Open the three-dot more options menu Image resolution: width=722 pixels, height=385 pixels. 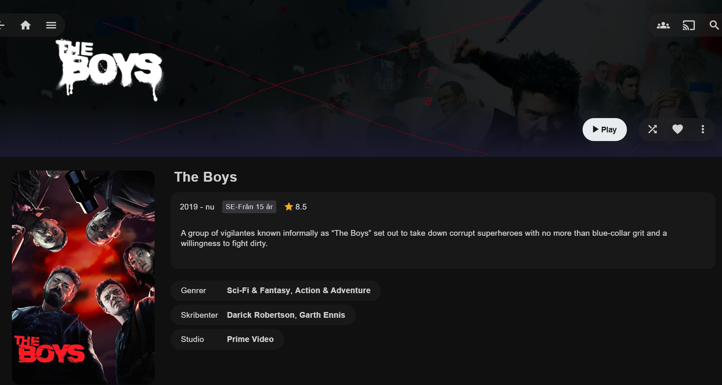[x=703, y=130]
